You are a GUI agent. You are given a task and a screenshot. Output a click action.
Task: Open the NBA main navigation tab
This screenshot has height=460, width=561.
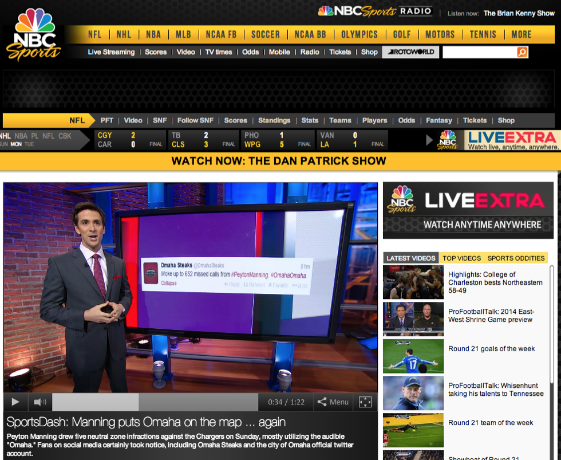point(153,34)
